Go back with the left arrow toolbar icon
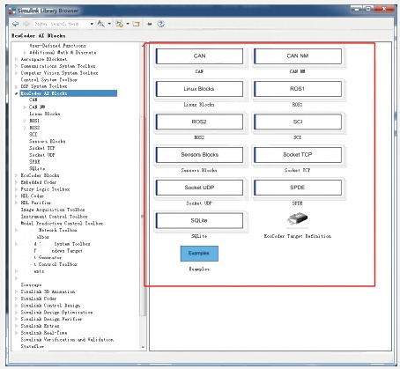The height and width of the screenshot is (369, 400). pyautogui.click(x=15, y=24)
